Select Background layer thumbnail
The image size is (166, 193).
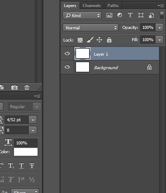point(83,67)
